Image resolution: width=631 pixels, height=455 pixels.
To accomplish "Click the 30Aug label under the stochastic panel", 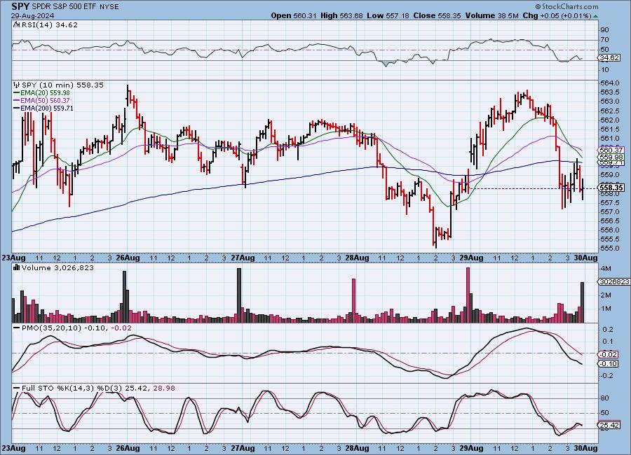I will pyautogui.click(x=585, y=448).
